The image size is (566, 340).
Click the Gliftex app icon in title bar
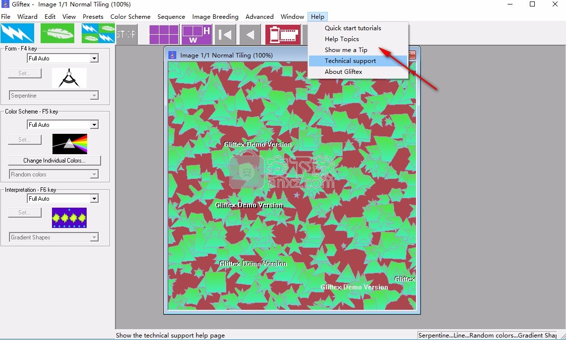coord(5,4)
